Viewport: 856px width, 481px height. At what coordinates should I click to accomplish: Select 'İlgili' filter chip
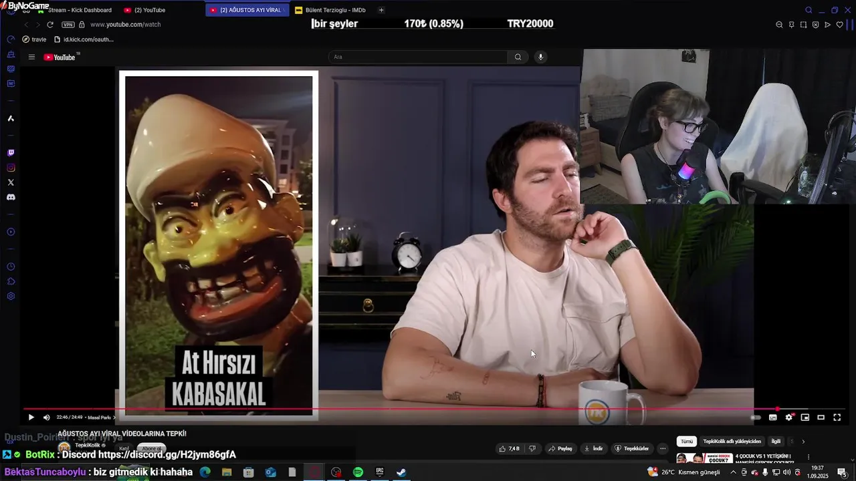coord(776,442)
